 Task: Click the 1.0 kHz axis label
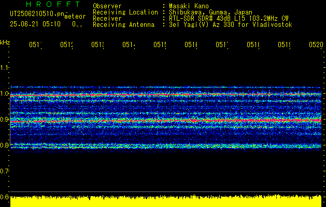point(4,94)
